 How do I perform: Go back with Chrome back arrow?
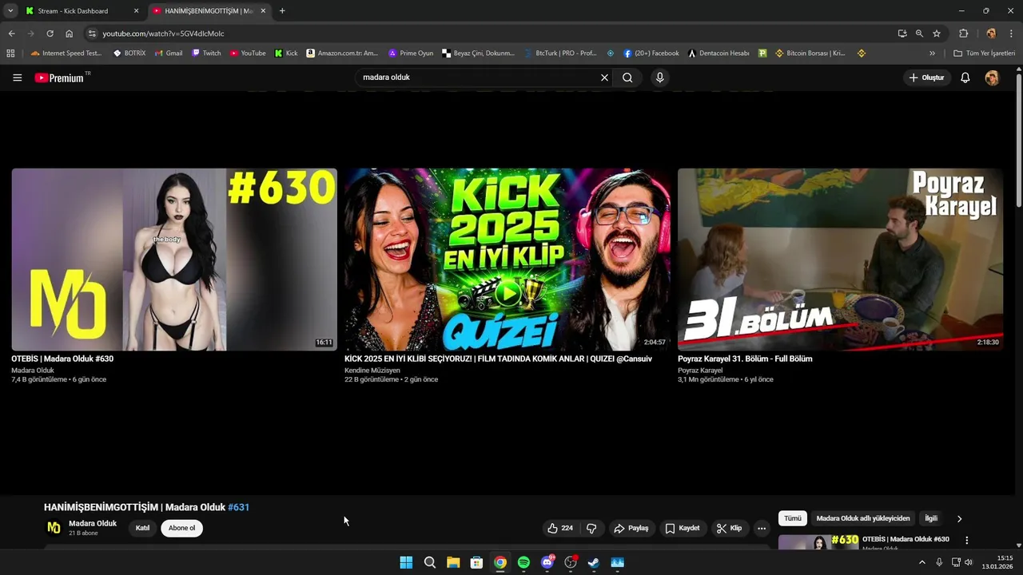tap(11, 34)
